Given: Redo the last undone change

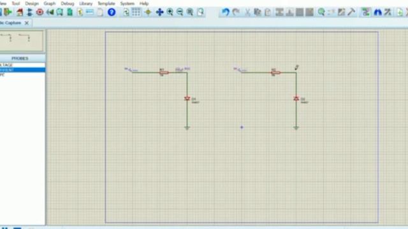Looking at the screenshot, I should pos(236,12).
